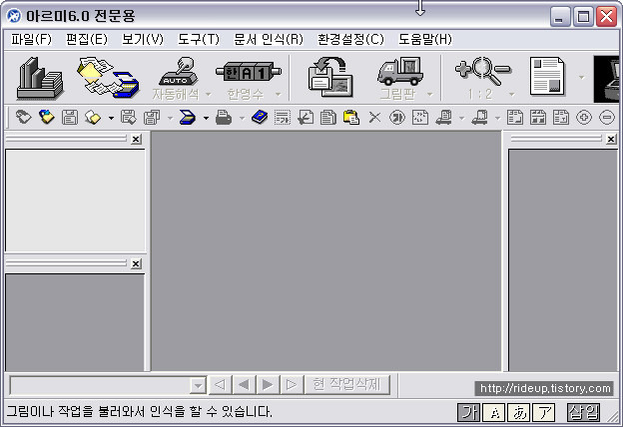Open the 도움말(H) menu
The image size is (623, 427).
tap(425, 39)
